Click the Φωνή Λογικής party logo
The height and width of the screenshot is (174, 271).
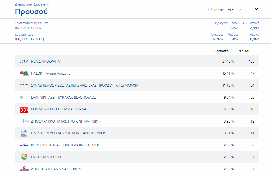point(24,145)
